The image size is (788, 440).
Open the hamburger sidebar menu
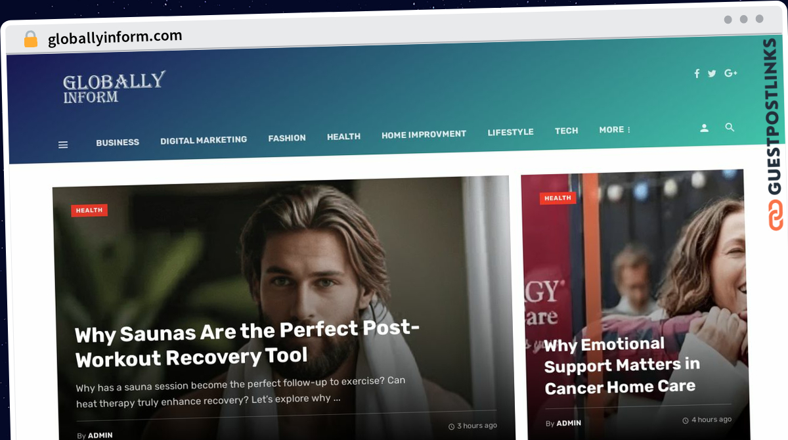(63, 144)
